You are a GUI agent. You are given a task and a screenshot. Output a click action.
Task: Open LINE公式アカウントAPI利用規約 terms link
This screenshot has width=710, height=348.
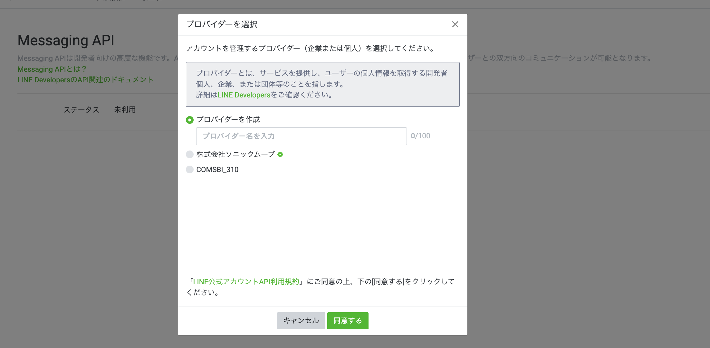point(246,282)
